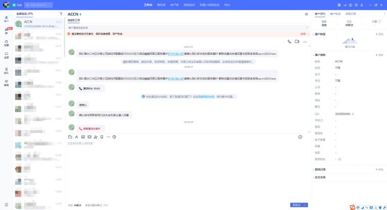The width and height of the screenshot is (387, 210).
Task: Open the IP address link in the first message
Action: (176, 54)
